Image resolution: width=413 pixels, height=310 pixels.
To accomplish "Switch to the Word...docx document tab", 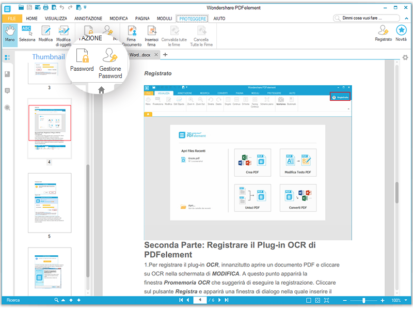I will [139, 55].
